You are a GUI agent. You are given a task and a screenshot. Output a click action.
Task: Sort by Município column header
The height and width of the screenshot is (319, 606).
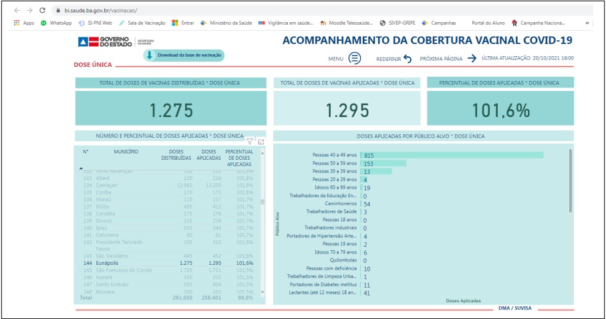click(126, 152)
